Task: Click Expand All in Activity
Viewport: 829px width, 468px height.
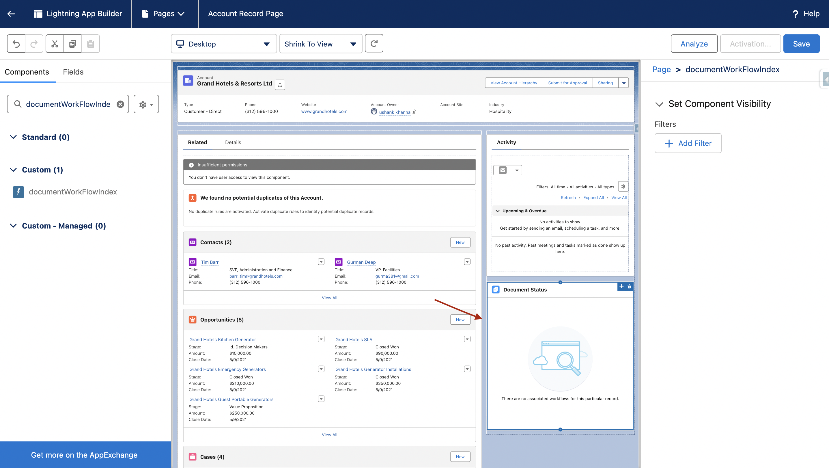Action: tap(593, 197)
